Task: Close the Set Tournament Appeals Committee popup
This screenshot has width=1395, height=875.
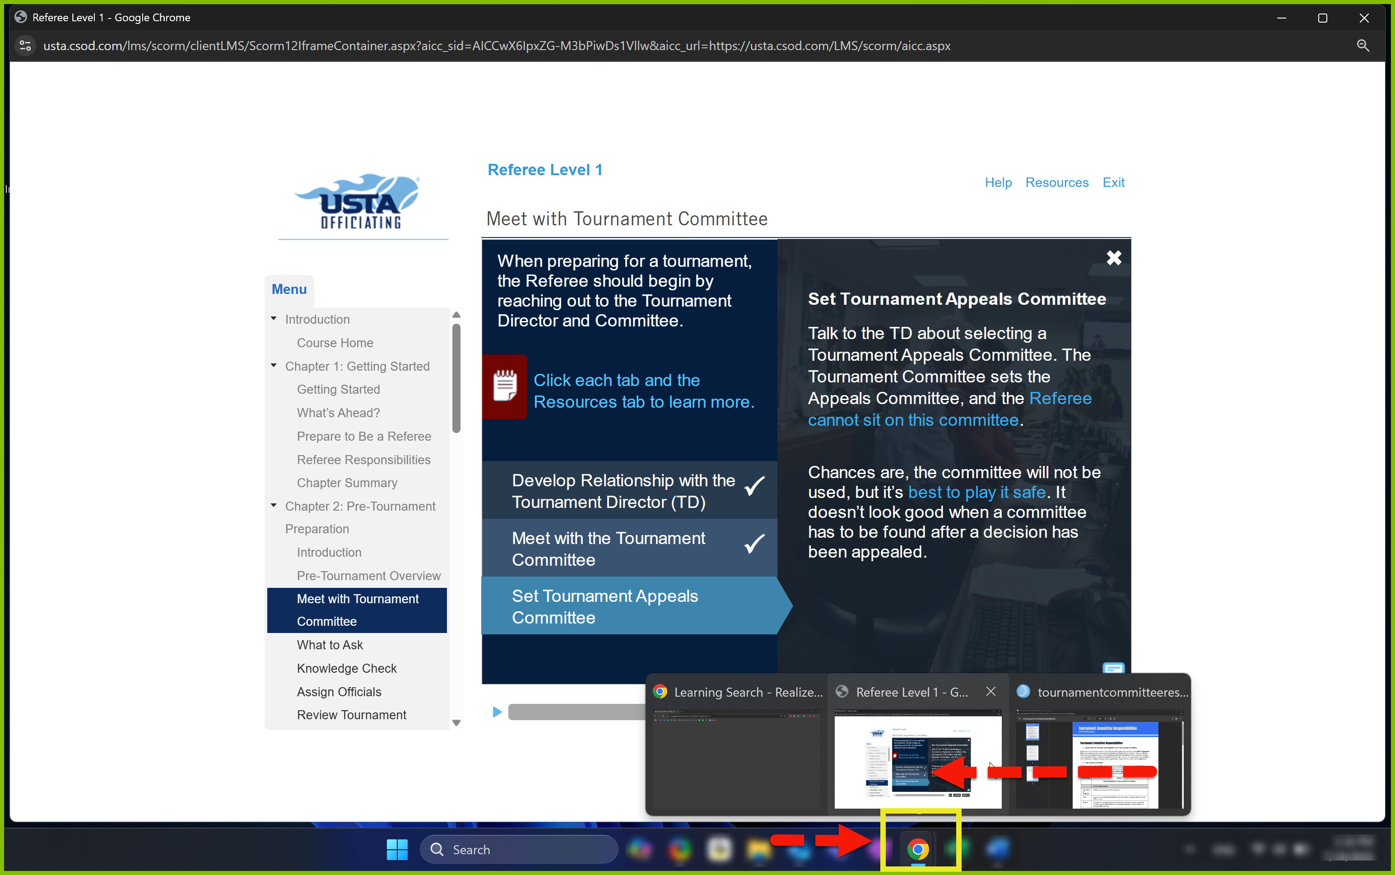Action: [x=1113, y=257]
